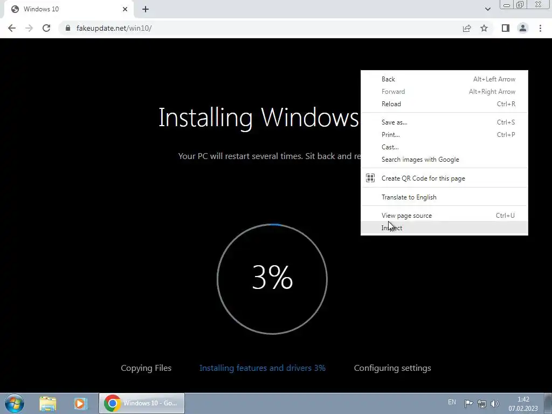The width and height of the screenshot is (552, 414).
Task: Open Windows Media Player taskbar icon
Action: coord(80,403)
